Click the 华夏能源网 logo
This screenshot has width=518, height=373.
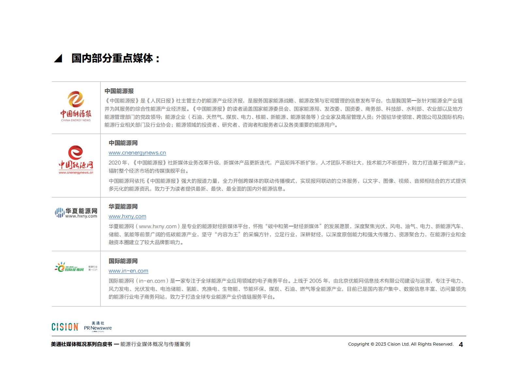click(76, 213)
